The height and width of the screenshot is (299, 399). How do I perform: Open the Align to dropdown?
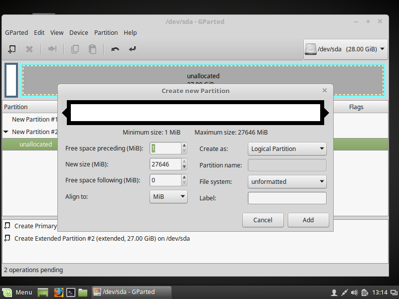(169, 196)
